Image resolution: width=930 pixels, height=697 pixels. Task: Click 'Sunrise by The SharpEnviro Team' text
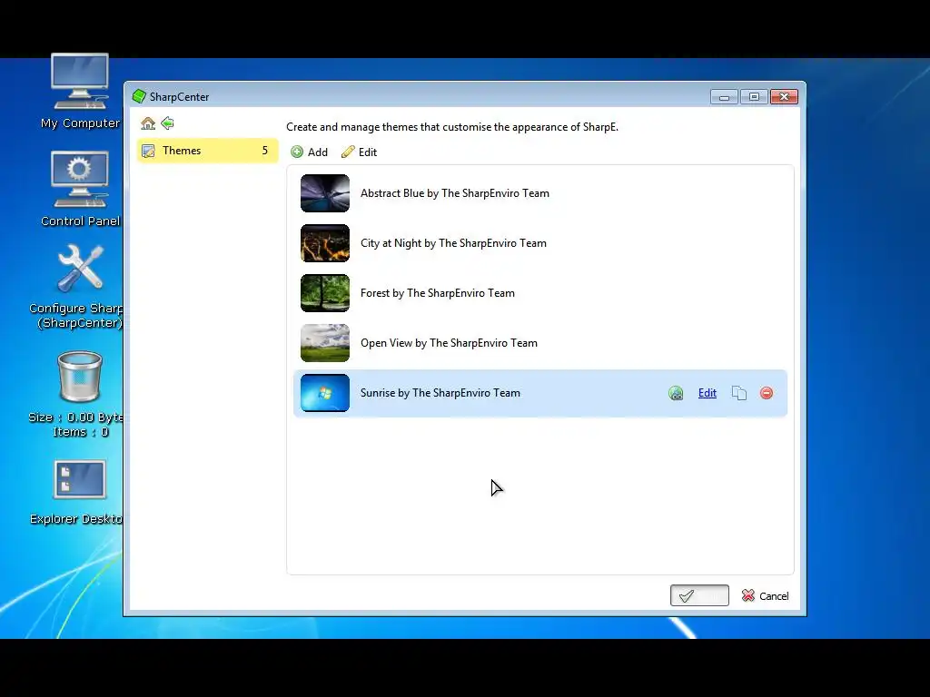coord(440,393)
